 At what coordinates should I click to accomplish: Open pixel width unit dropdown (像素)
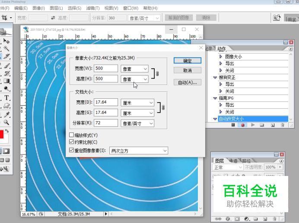point(134,69)
